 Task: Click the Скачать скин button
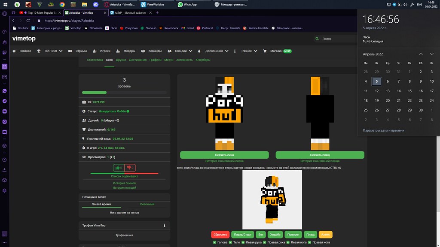click(224, 155)
